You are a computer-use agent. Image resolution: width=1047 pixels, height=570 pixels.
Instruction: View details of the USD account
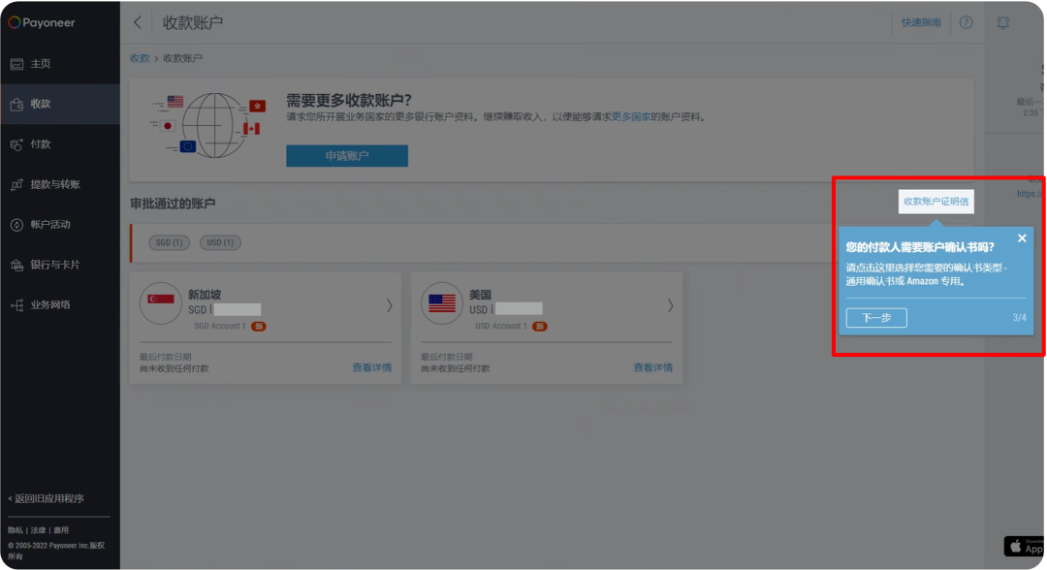653,367
